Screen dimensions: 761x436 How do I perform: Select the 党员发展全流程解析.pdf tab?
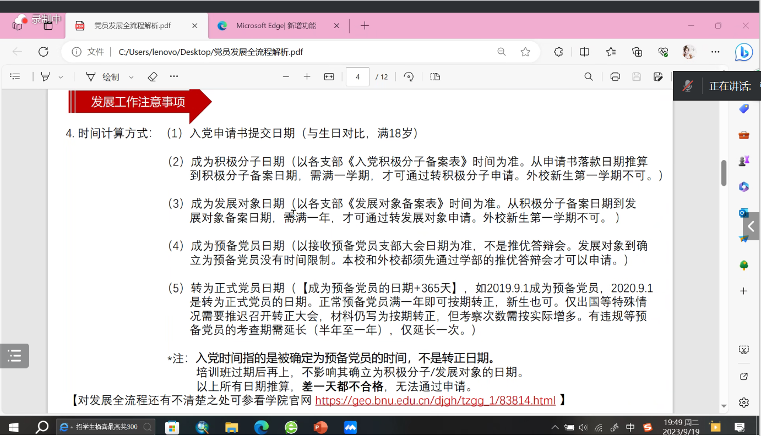pyautogui.click(x=132, y=26)
